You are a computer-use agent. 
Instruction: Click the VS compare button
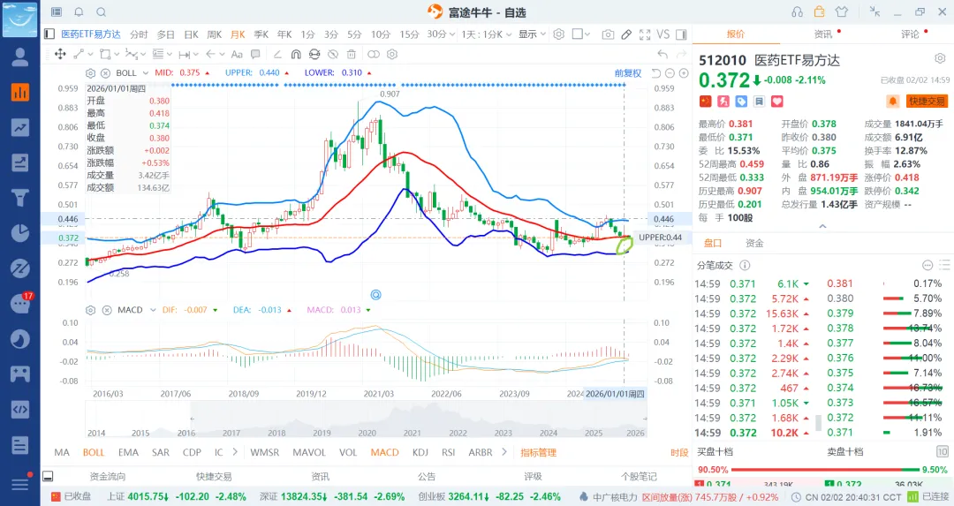(662, 34)
